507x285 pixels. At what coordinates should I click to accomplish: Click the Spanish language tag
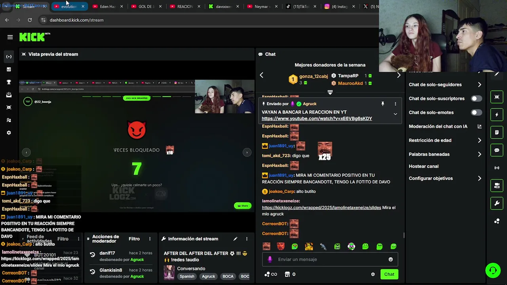click(x=187, y=276)
